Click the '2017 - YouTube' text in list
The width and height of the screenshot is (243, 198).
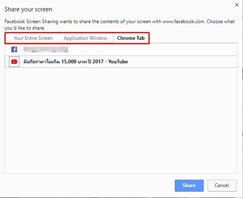(110, 62)
